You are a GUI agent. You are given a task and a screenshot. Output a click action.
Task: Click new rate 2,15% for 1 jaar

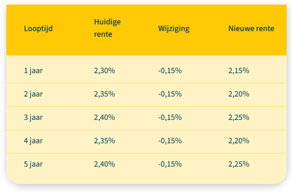coord(239,70)
